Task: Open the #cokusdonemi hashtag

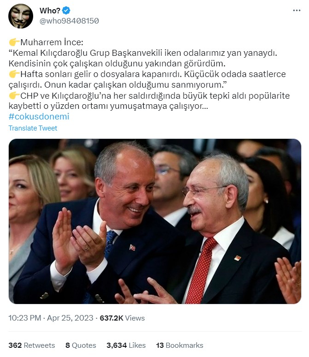Action: click(x=39, y=116)
